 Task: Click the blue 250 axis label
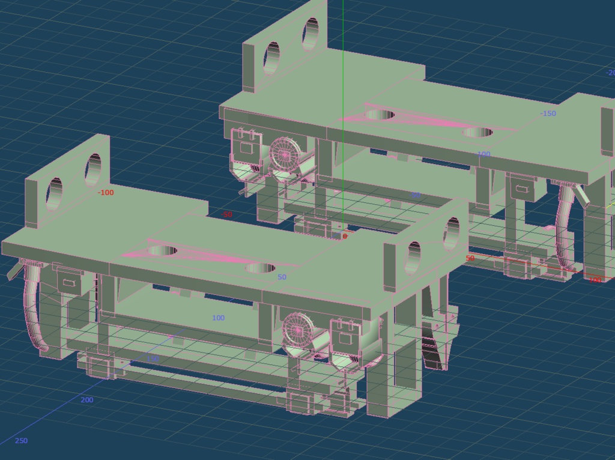[21, 440]
